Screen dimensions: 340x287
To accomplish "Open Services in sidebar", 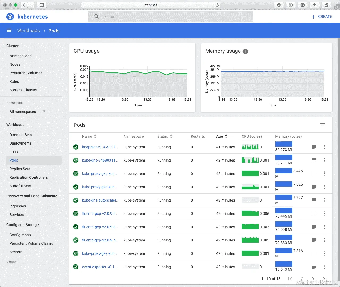I will coord(16,215).
